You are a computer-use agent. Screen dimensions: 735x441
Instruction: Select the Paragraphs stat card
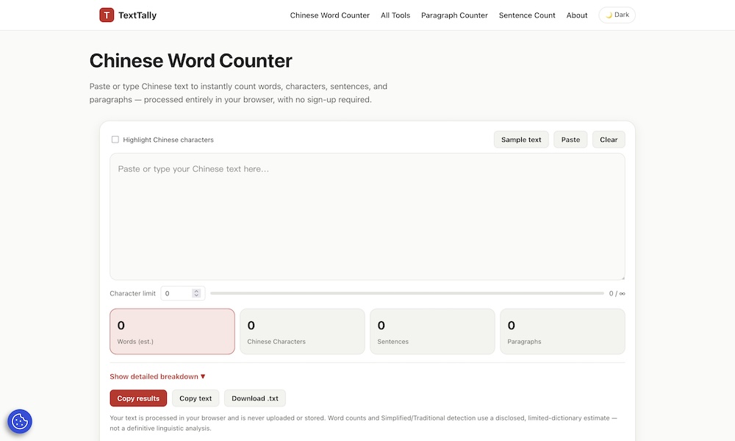562,331
